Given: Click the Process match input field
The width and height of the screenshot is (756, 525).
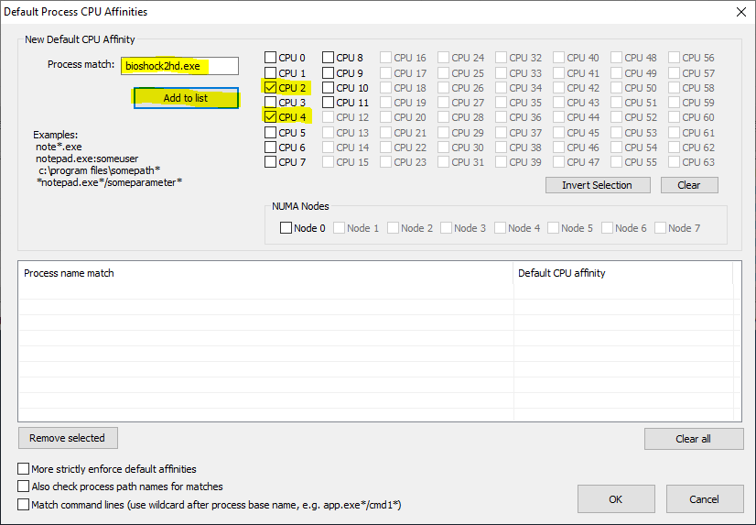Looking at the screenshot, I should tap(179, 66).
